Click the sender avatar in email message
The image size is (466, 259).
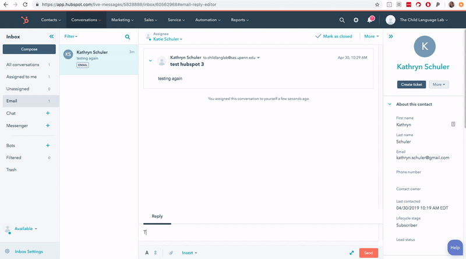[162, 61]
